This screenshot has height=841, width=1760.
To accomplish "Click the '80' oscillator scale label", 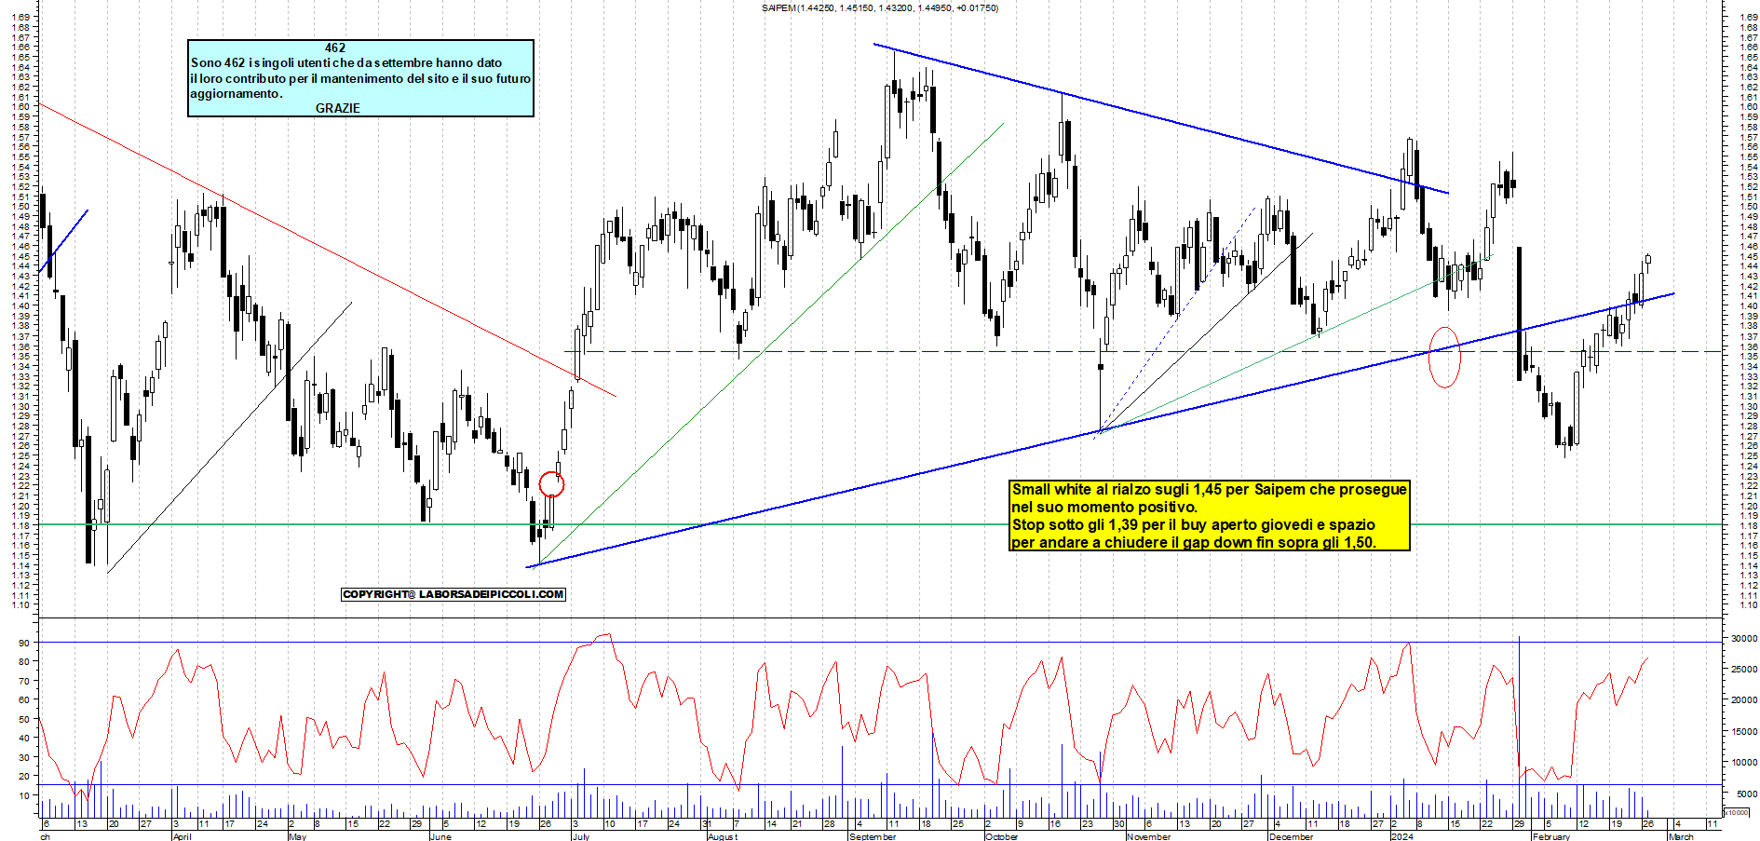I will pyautogui.click(x=22, y=662).
